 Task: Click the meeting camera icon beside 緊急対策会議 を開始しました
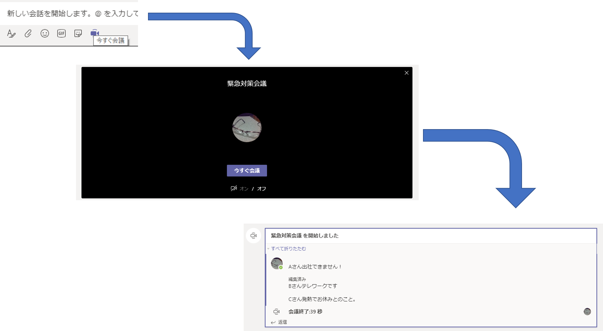tap(254, 236)
